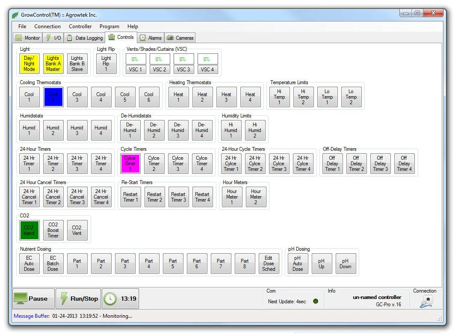Select the Hour Meter 2 button
The image size is (455, 334).
click(x=256, y=197)
